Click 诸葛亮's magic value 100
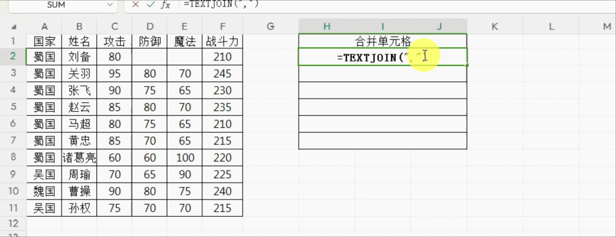 pos(185,158)
